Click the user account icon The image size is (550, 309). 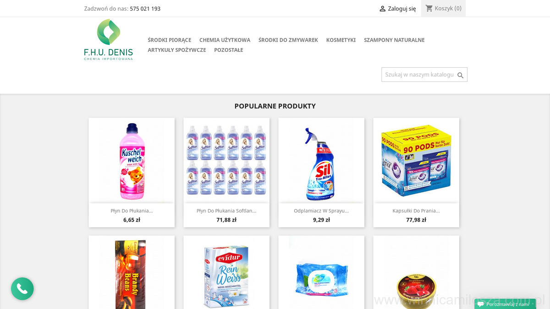(382, 9)
